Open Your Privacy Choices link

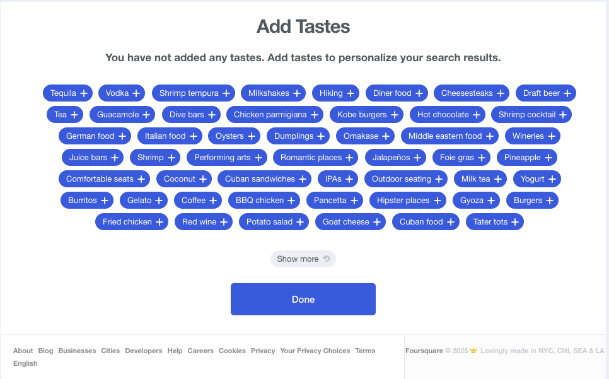315,351
